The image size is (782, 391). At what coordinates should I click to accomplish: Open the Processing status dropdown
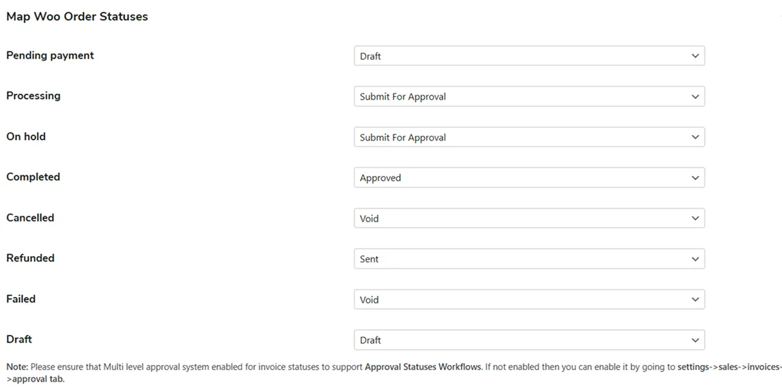tap(529, 96)
